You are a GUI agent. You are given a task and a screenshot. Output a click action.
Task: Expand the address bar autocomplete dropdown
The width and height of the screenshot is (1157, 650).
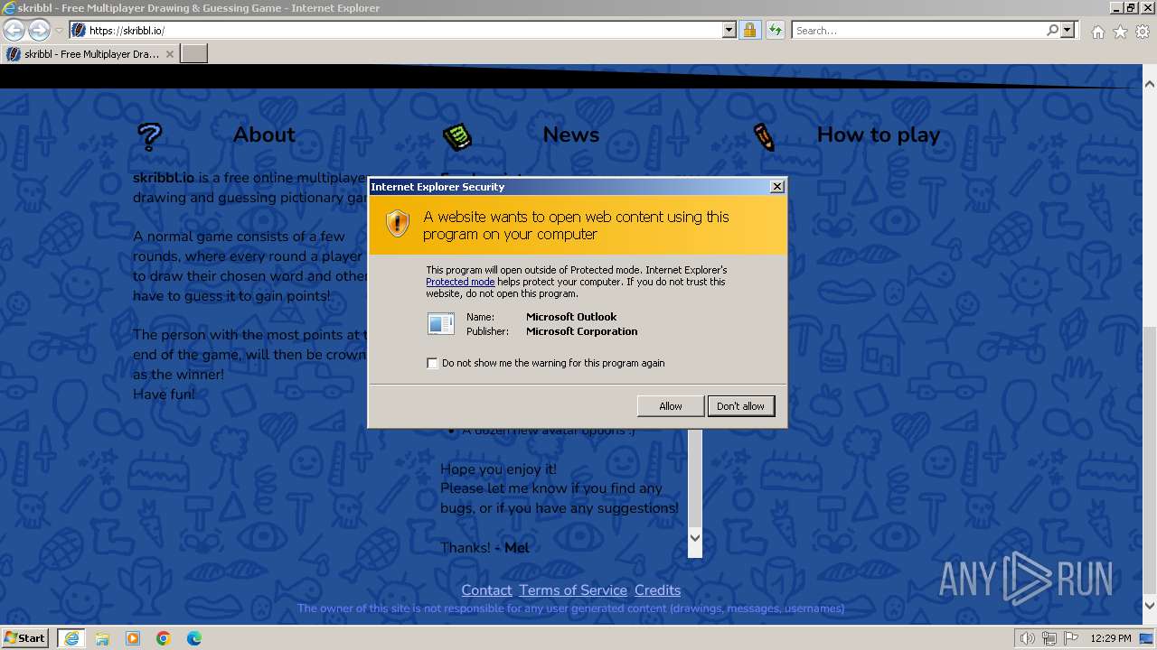pyautogui.click(x=729, y=30)
